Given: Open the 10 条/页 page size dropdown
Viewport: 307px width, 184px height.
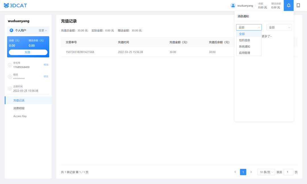Looking at the screenshot, I should pyautogui.click(x=266, y=172).
